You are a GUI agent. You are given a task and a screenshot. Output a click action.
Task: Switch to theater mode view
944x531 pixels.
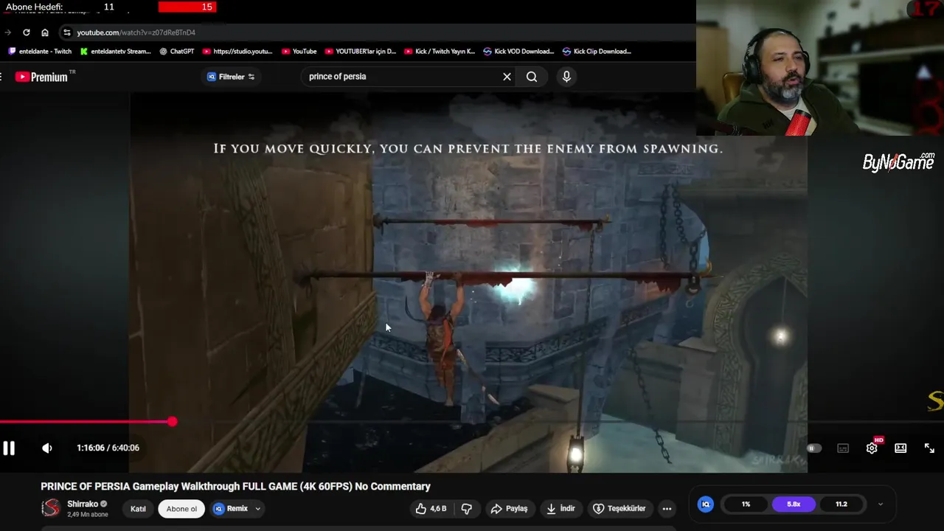click(x=900, y=448)
